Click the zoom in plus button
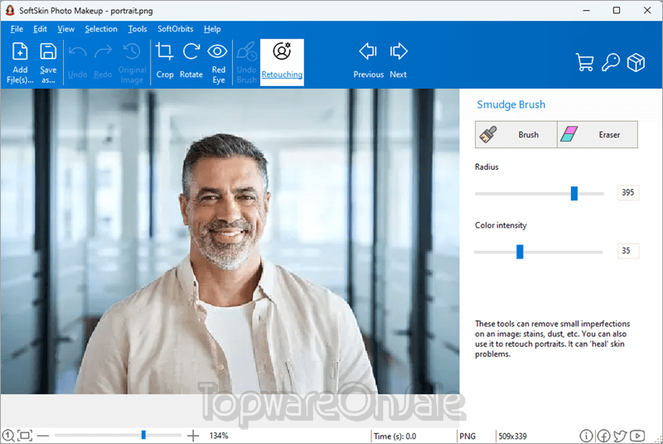 tap(193, 435)
